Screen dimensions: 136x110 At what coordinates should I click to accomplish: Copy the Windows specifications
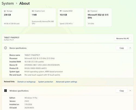[122, 91]
